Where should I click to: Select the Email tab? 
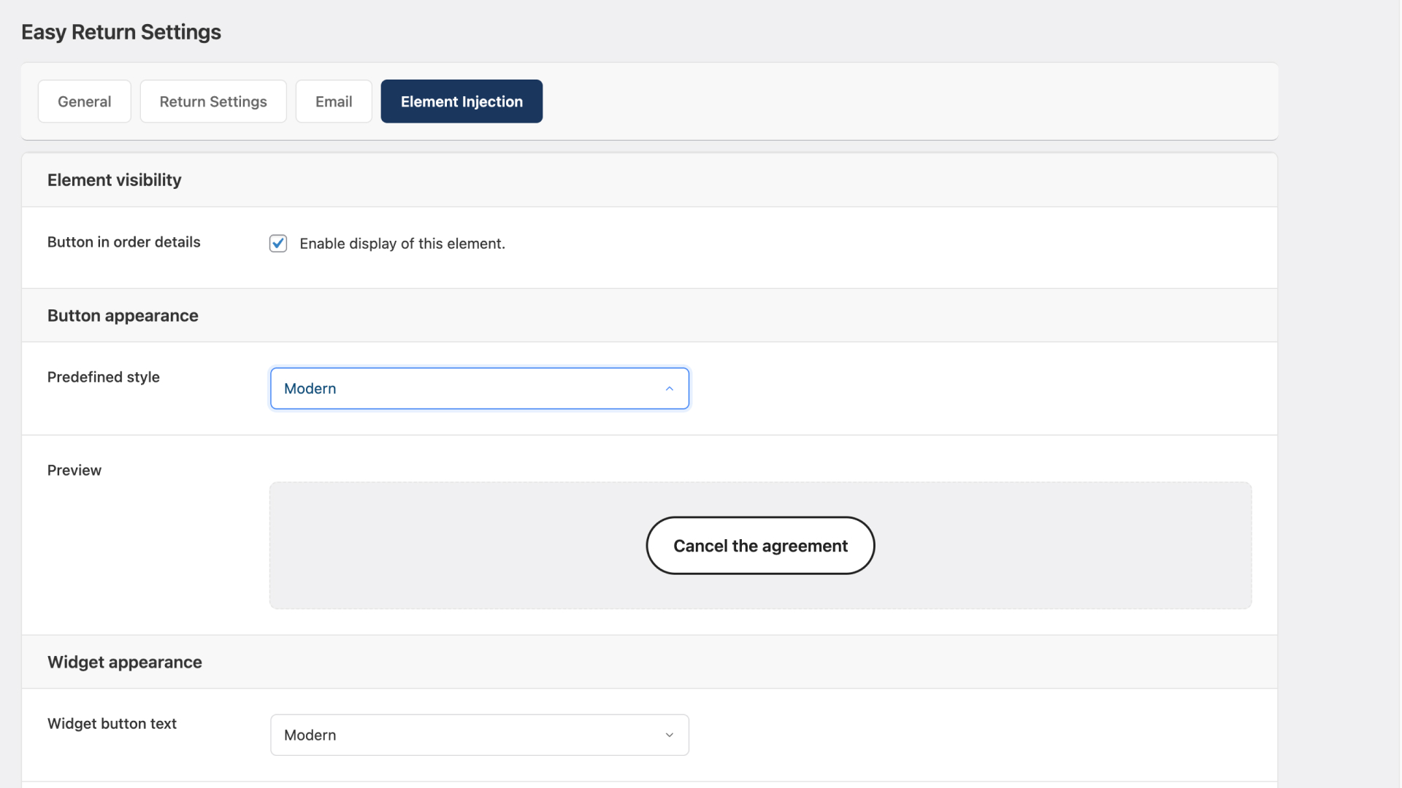click(x=333, y=101)
